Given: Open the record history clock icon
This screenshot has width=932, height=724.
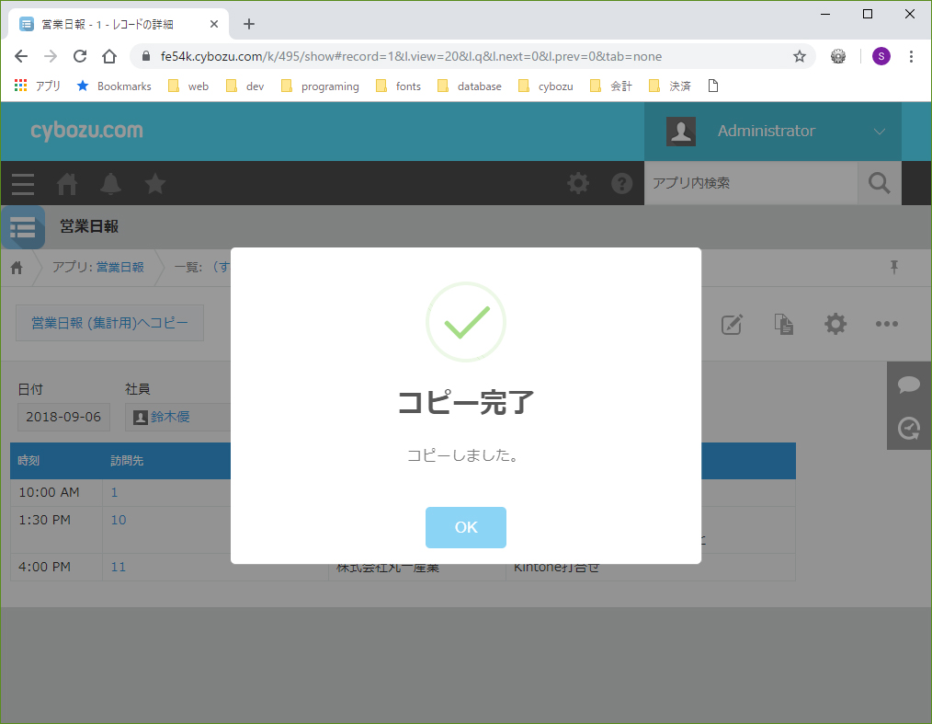Looking at the screenshot, I should pos(909,428).
